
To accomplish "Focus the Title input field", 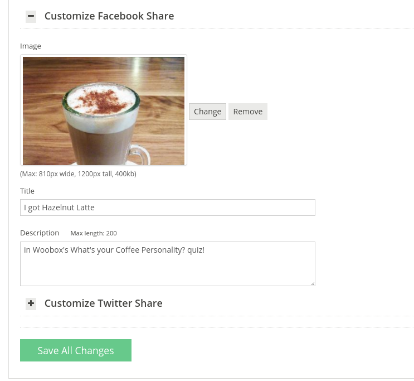I will pos(168,208).
